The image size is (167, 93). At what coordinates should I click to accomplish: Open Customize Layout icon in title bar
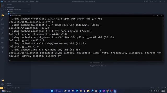point(152,1)
